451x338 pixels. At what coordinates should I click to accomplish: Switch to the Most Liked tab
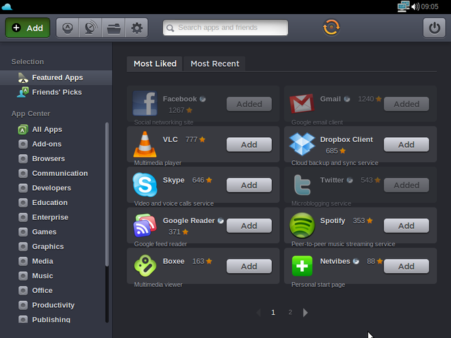point(155,64)
